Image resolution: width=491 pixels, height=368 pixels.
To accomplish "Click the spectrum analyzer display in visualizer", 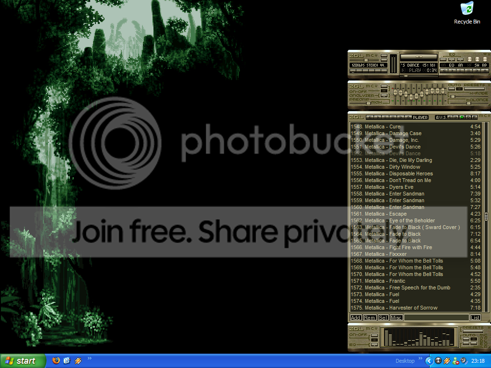I will pyautogui.click(x=419, y=337).
